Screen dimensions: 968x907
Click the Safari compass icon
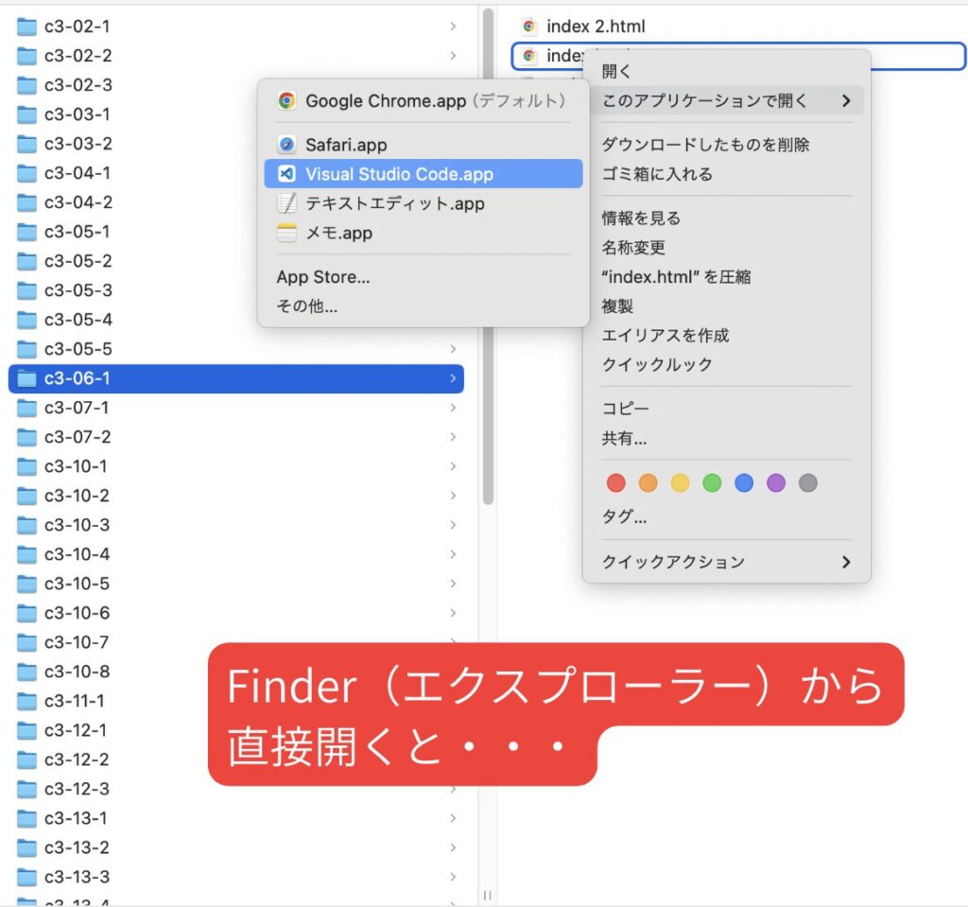pyautogui.click(x=286, y=145)
